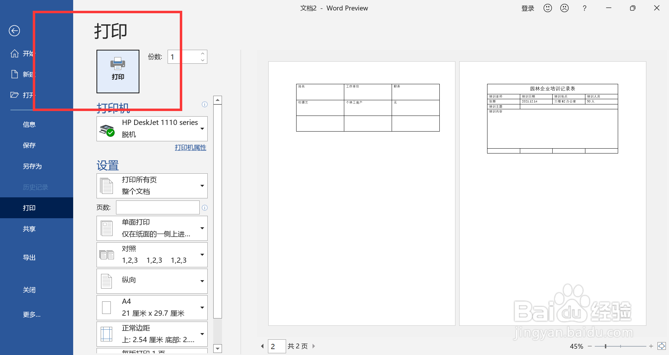Click the second preview page with training table
Image resolution: width=669 pixels, height=355 pixels.
click(553, 194)
